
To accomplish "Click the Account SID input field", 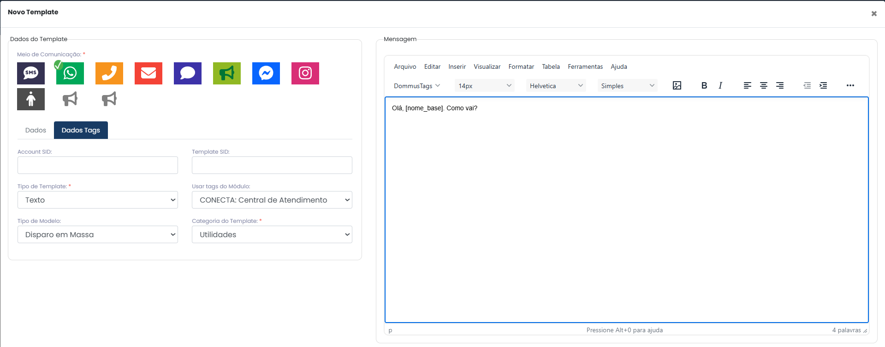I will coord(98,165).
